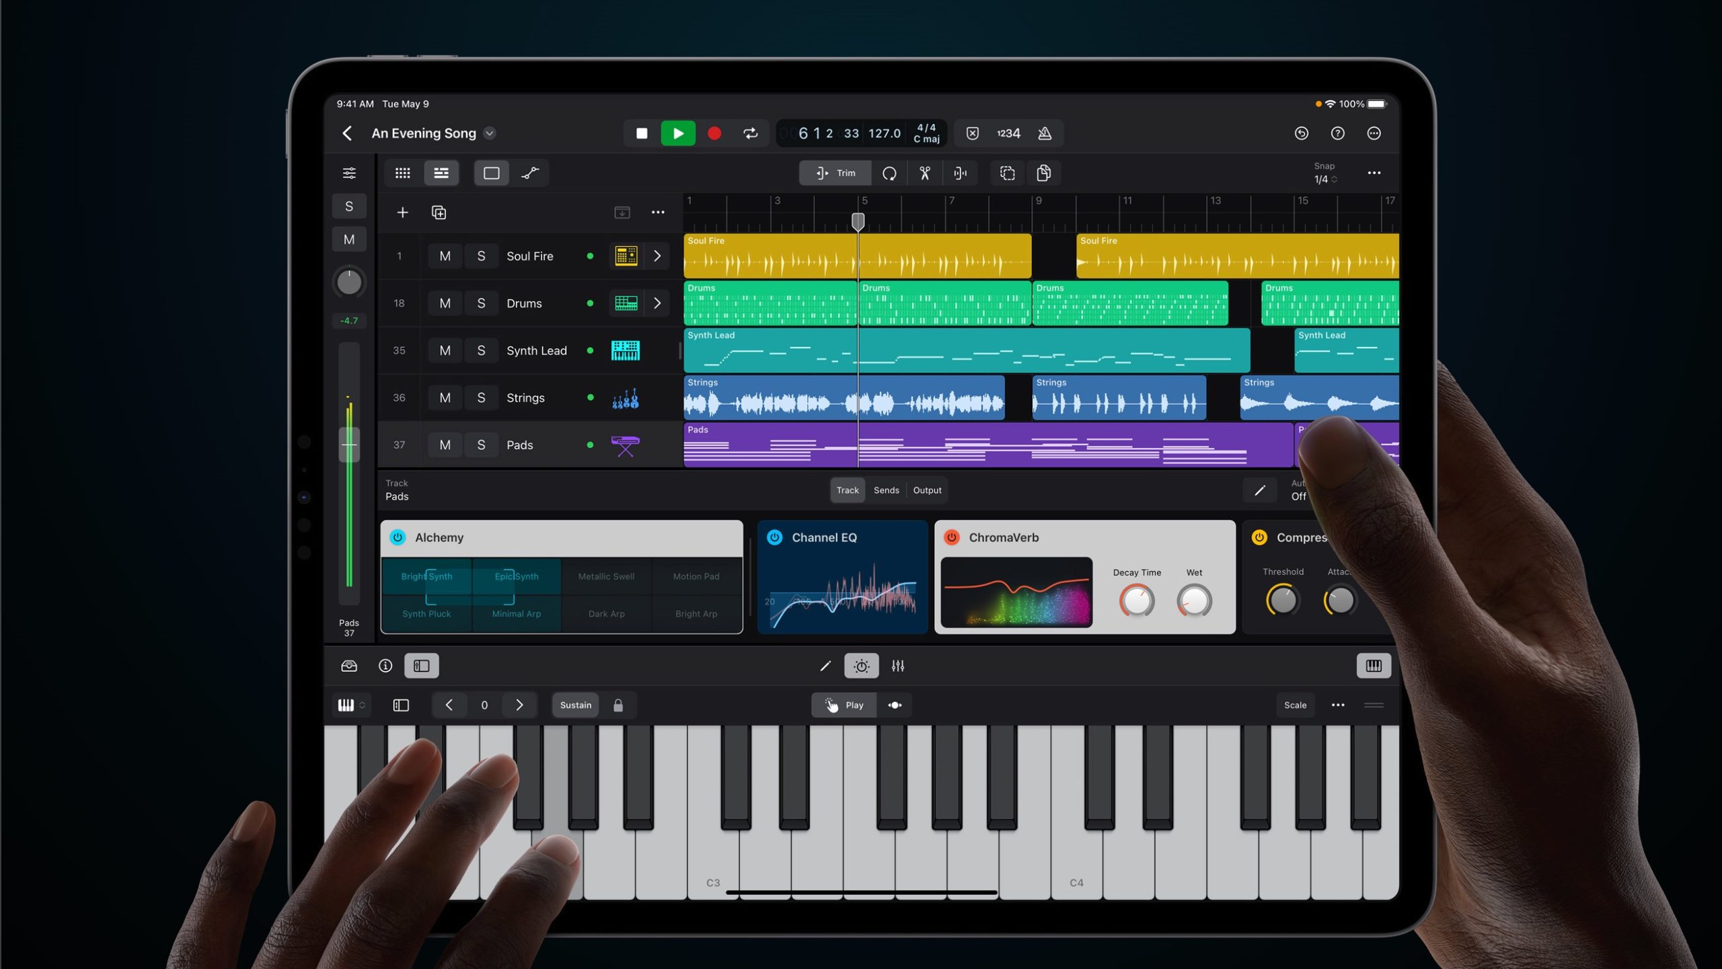Select the Trim tool
This screenshot has width=1722, height=969.
pyautogui.click(x=835, y=173)
